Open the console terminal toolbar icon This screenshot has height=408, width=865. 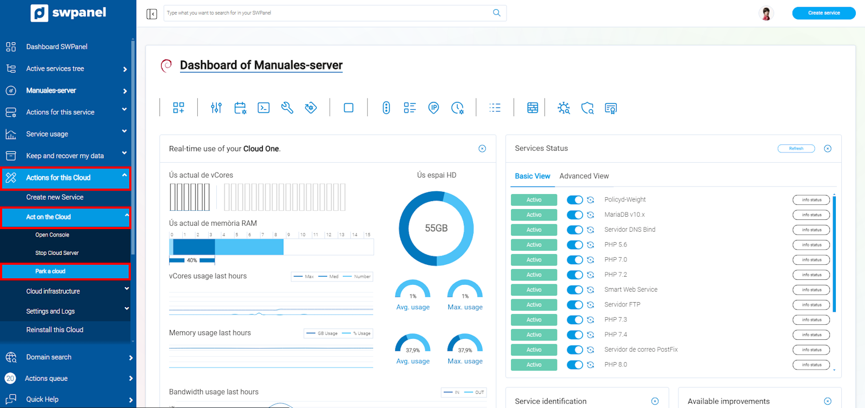click(x=263, y=108)
